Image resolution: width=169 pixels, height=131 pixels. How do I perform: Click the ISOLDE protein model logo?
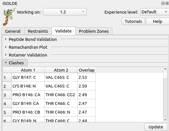coord(9,17)
